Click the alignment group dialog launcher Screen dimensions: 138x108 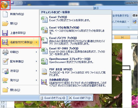click(x=128, y=28)
